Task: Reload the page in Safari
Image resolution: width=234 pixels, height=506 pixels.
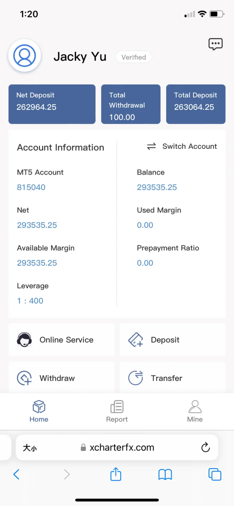Action: 206,448
